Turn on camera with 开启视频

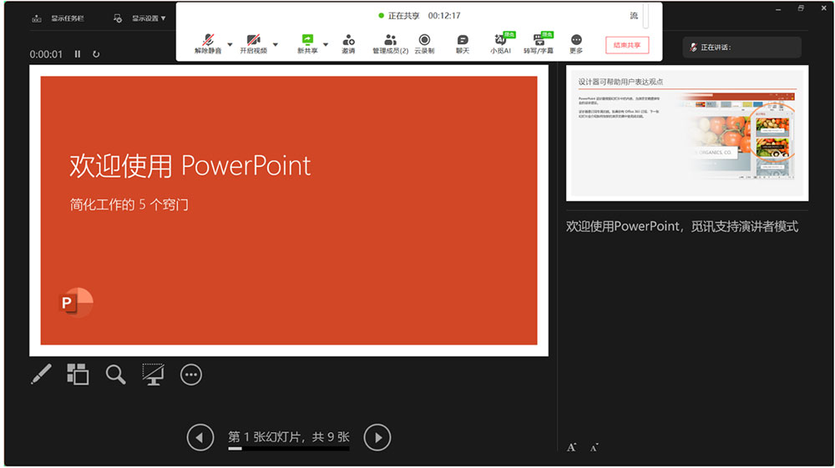coord(254,44)
